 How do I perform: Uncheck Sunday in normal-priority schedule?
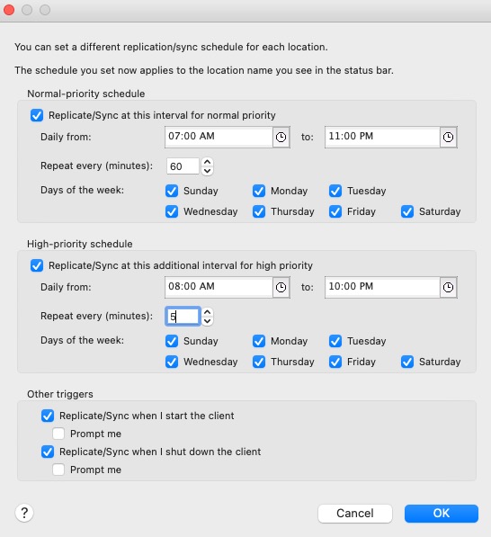(172, 191)
